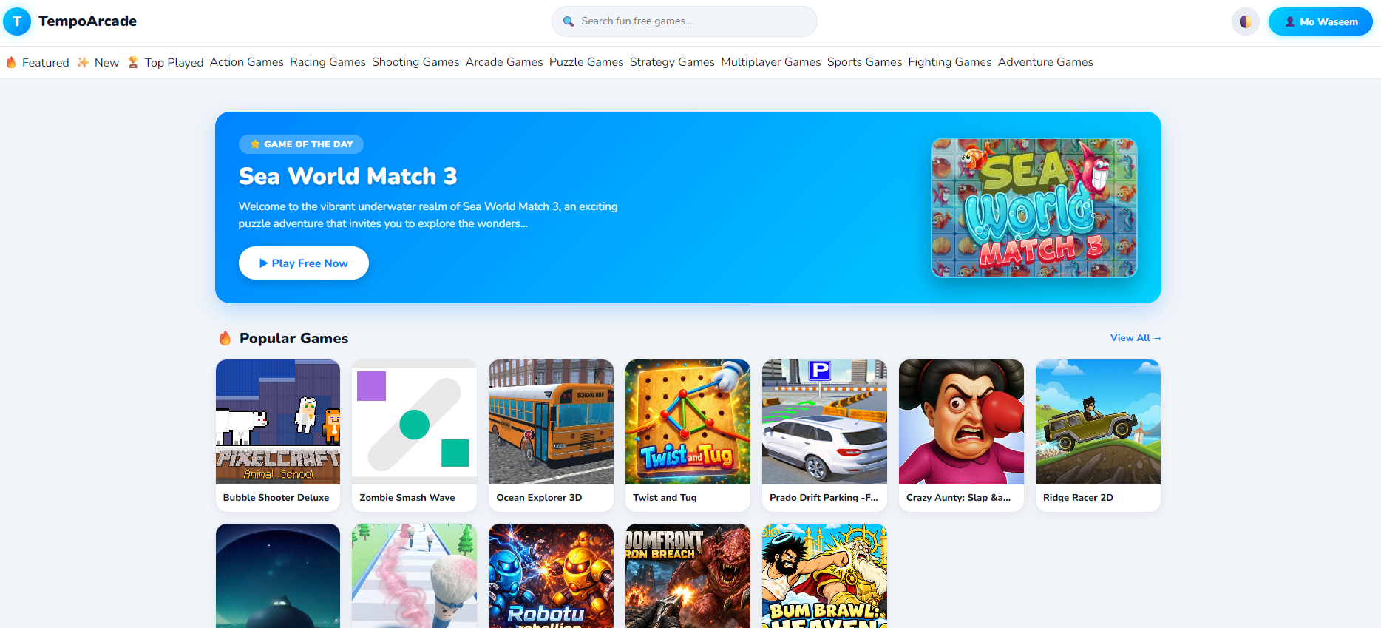The image size is (1381, 628).
Task: Click the Play Free Now button
Action: pos(304,263)
